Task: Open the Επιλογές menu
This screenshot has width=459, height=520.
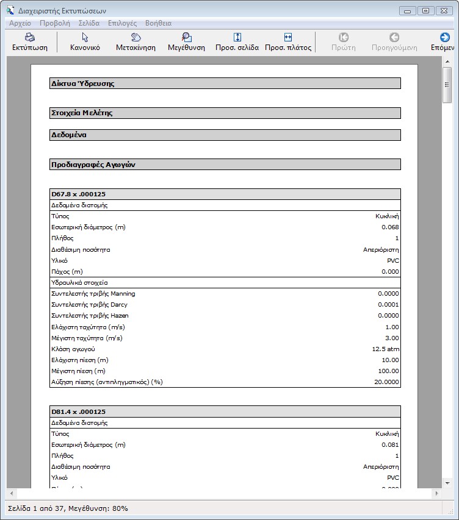Action: point(122,23)
